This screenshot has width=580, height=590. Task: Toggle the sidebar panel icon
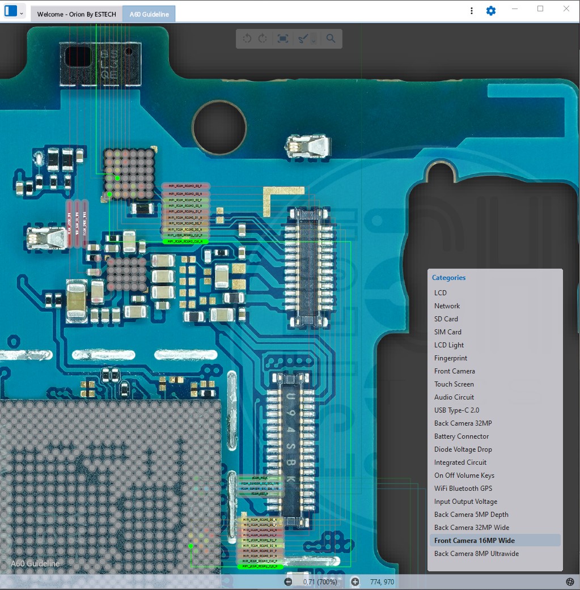tap(10, 11)
